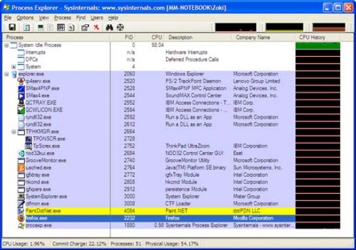Select the igfxtray.exe row

(171, 175)
